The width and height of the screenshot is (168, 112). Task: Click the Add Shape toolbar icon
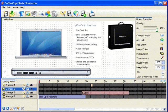tap(48, 13)
